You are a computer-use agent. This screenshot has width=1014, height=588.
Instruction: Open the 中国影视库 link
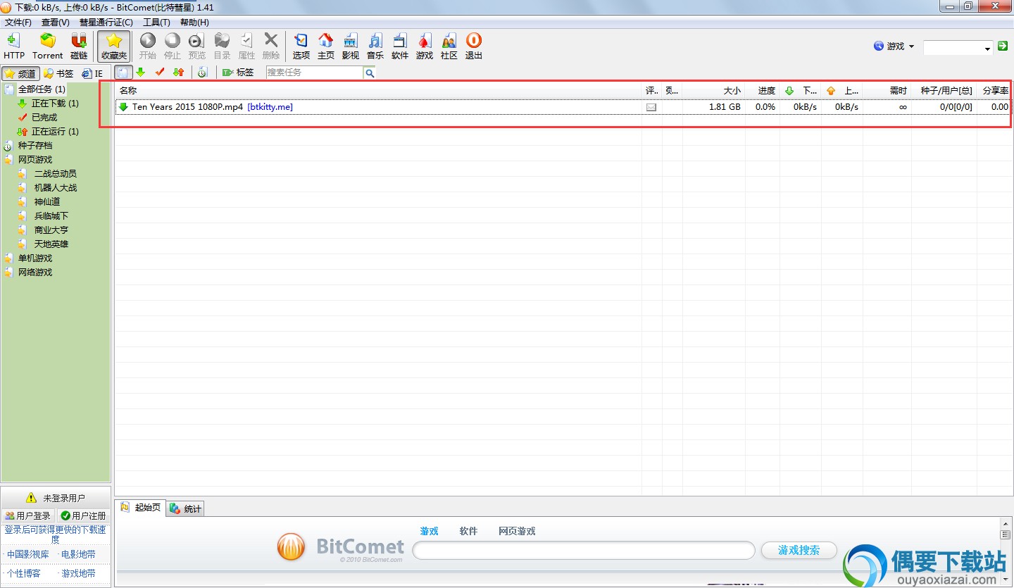point(28,554)
